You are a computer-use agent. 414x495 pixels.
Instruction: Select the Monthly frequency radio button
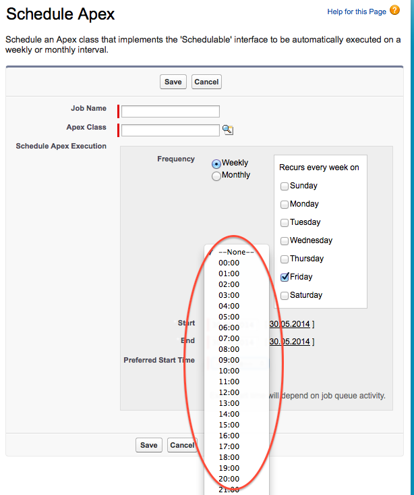216,176
